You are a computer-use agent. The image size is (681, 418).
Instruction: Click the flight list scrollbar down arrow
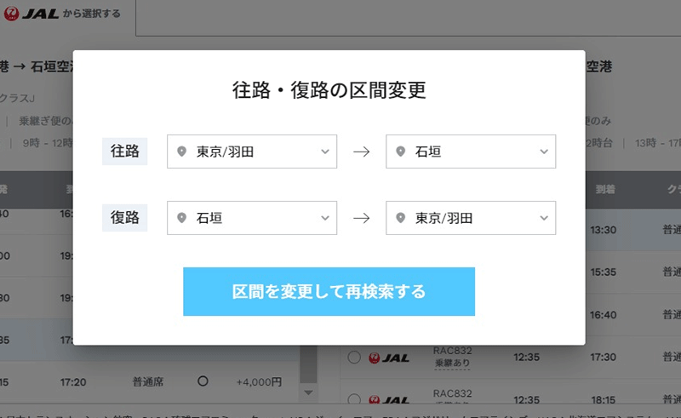(x=308, y=392)
